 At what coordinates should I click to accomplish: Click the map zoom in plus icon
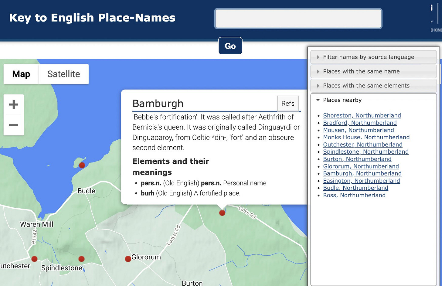click(14, 105)
